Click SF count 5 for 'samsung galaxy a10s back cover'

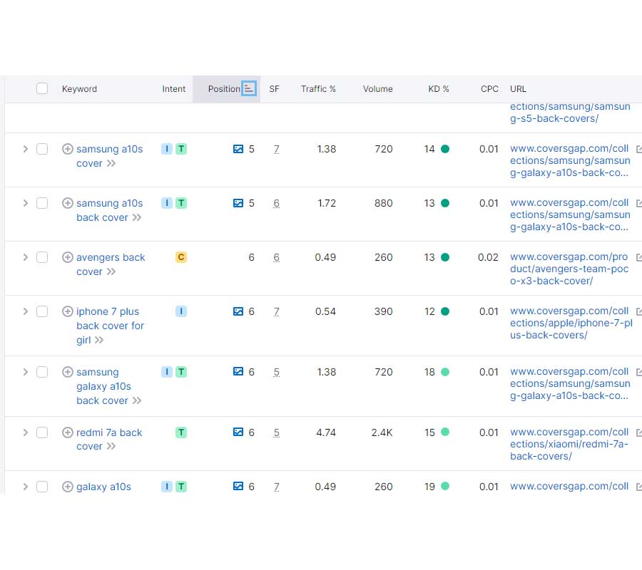[x=276, y=372]
